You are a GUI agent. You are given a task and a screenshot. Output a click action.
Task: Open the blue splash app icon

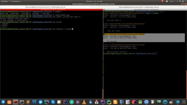pos(178,102)
